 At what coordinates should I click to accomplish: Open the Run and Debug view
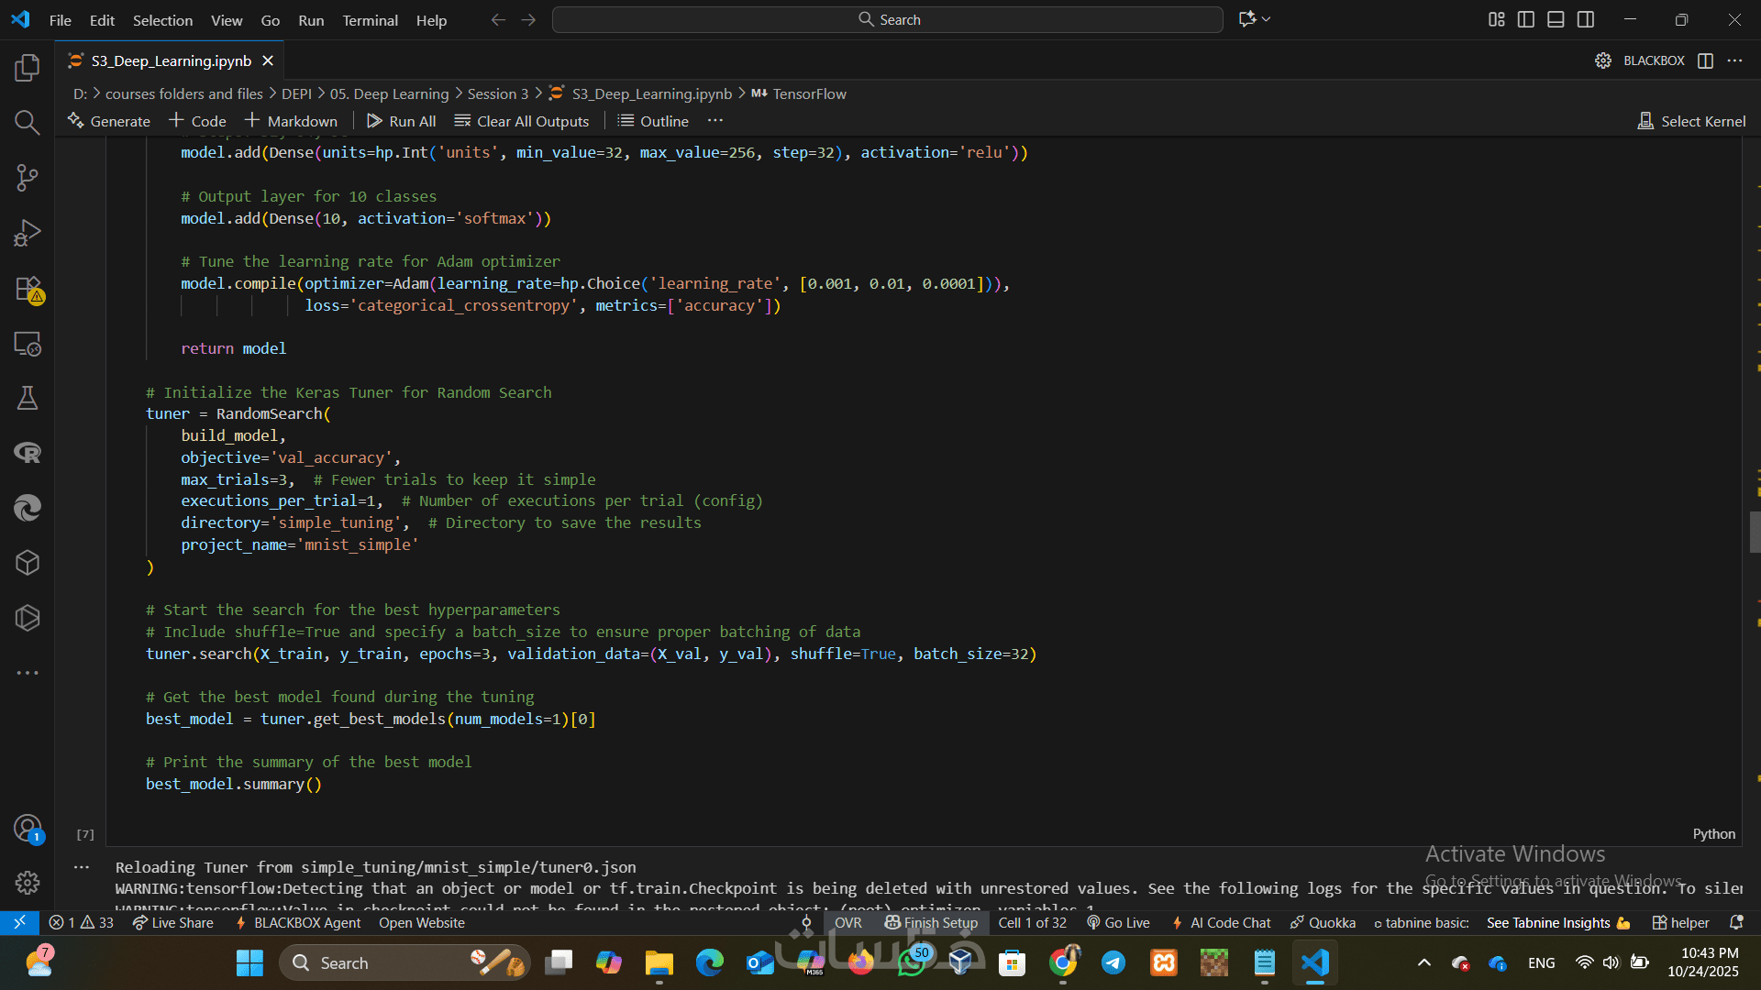(x=28, y=233)
